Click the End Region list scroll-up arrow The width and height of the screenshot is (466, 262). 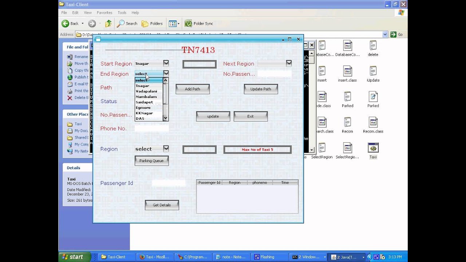coord(166,80)
